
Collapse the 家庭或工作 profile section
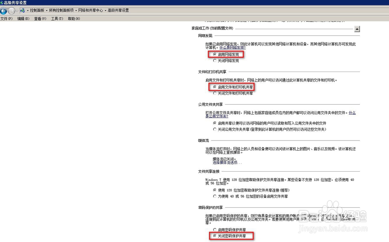click(x=357, y=29)
